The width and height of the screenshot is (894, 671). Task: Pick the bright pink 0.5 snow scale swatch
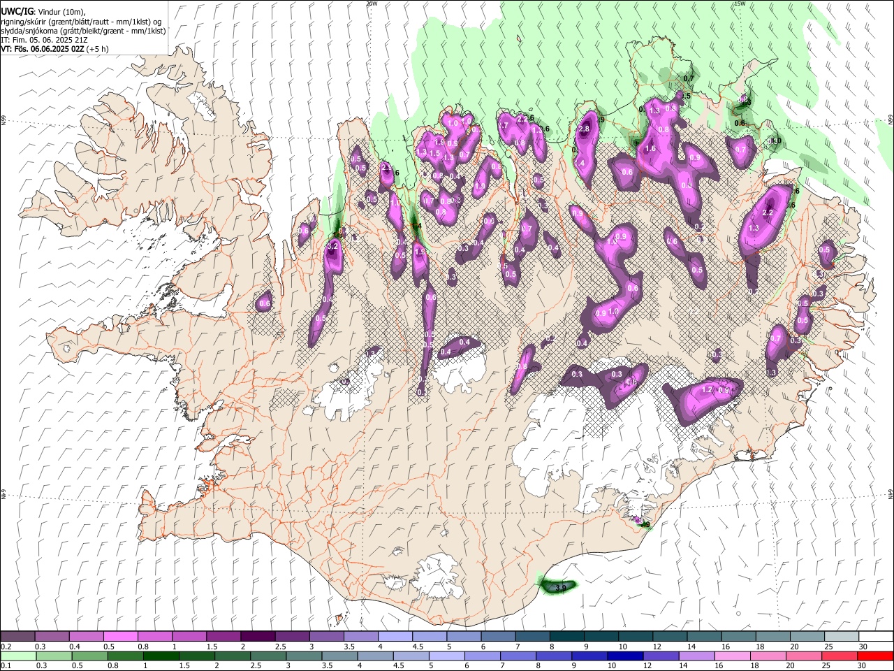(x=120, y=636)
